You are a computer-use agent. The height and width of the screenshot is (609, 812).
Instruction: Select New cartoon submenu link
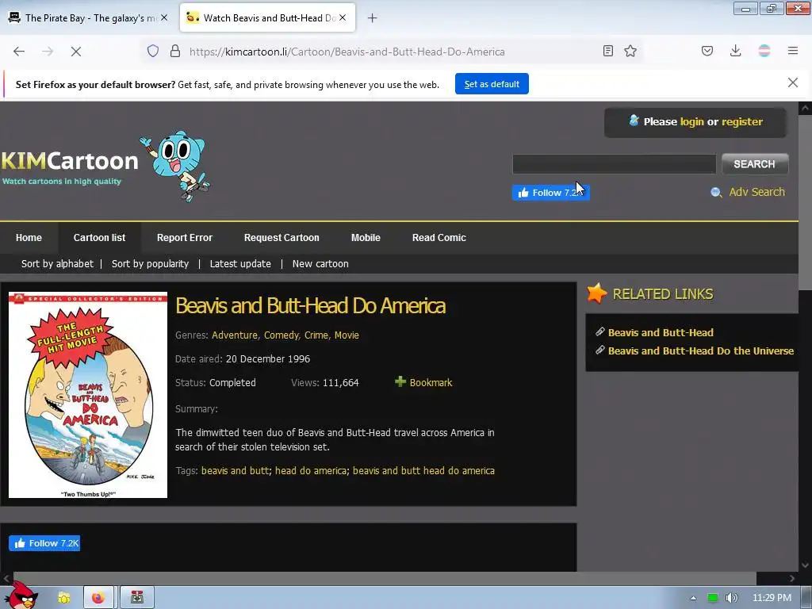[320, 263]
